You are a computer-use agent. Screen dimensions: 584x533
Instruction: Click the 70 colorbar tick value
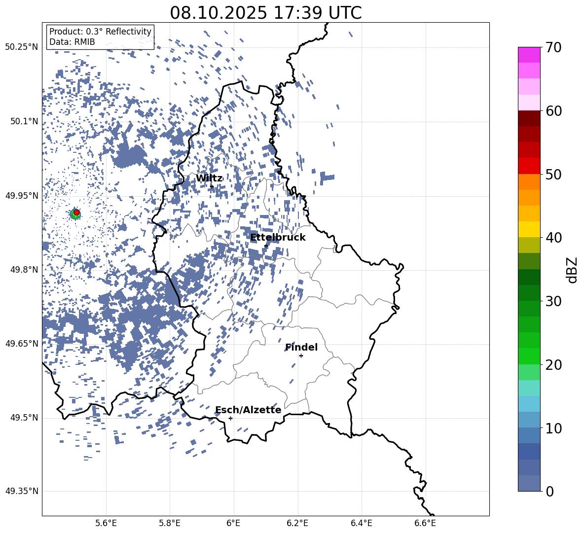point(553,48)
